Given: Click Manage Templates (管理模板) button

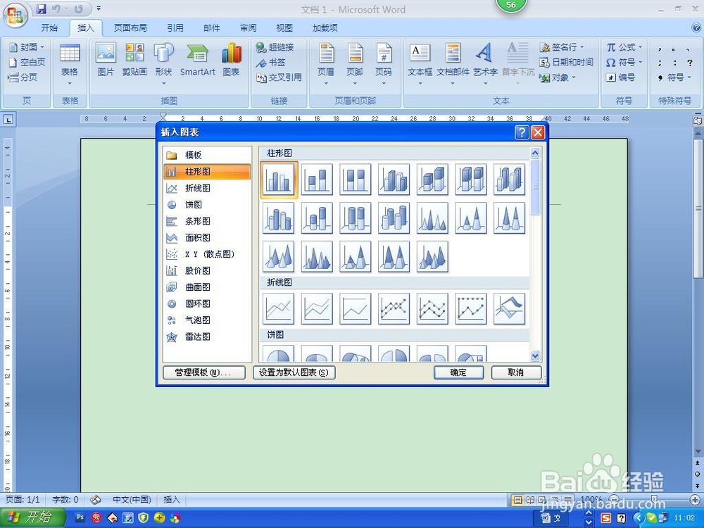Looking at the screenshot, I should (x=204, y=372).
